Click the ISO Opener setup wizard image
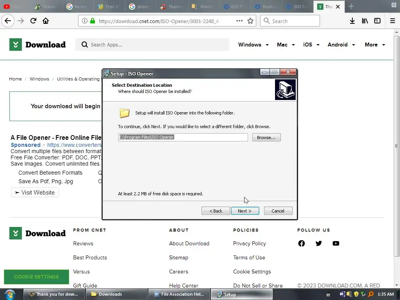400x300 pixels. pos(285,89)
